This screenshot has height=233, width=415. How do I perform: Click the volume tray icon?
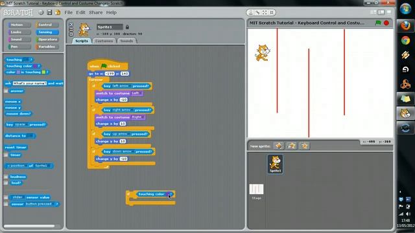pyautogui.click(x=408, y=214)
